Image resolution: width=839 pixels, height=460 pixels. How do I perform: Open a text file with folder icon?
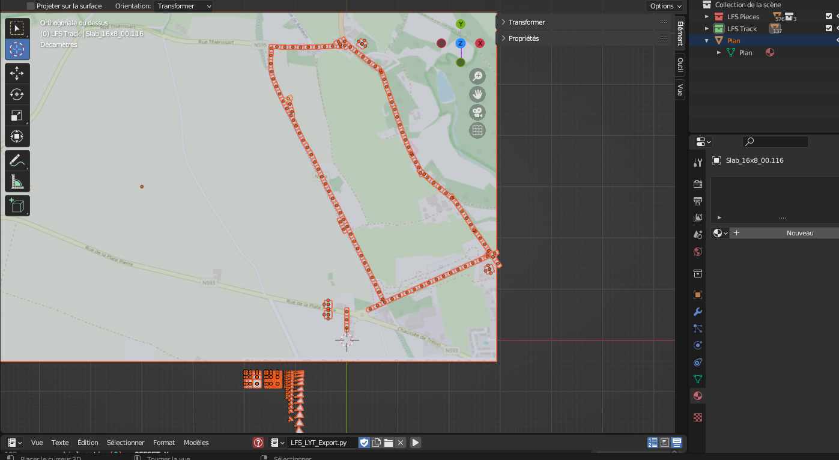389,443
